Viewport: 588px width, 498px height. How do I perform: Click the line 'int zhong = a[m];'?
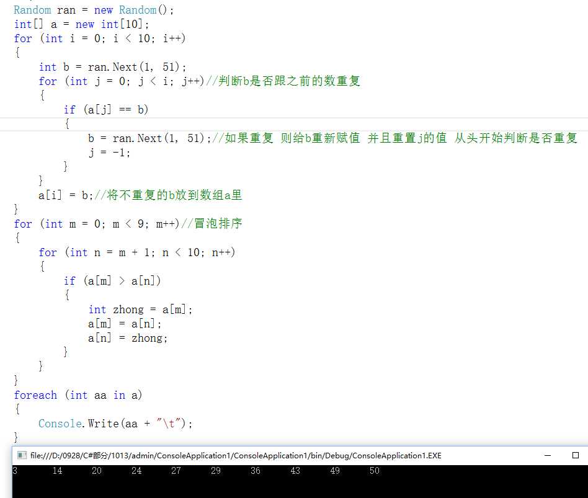[x=140, y=309]
